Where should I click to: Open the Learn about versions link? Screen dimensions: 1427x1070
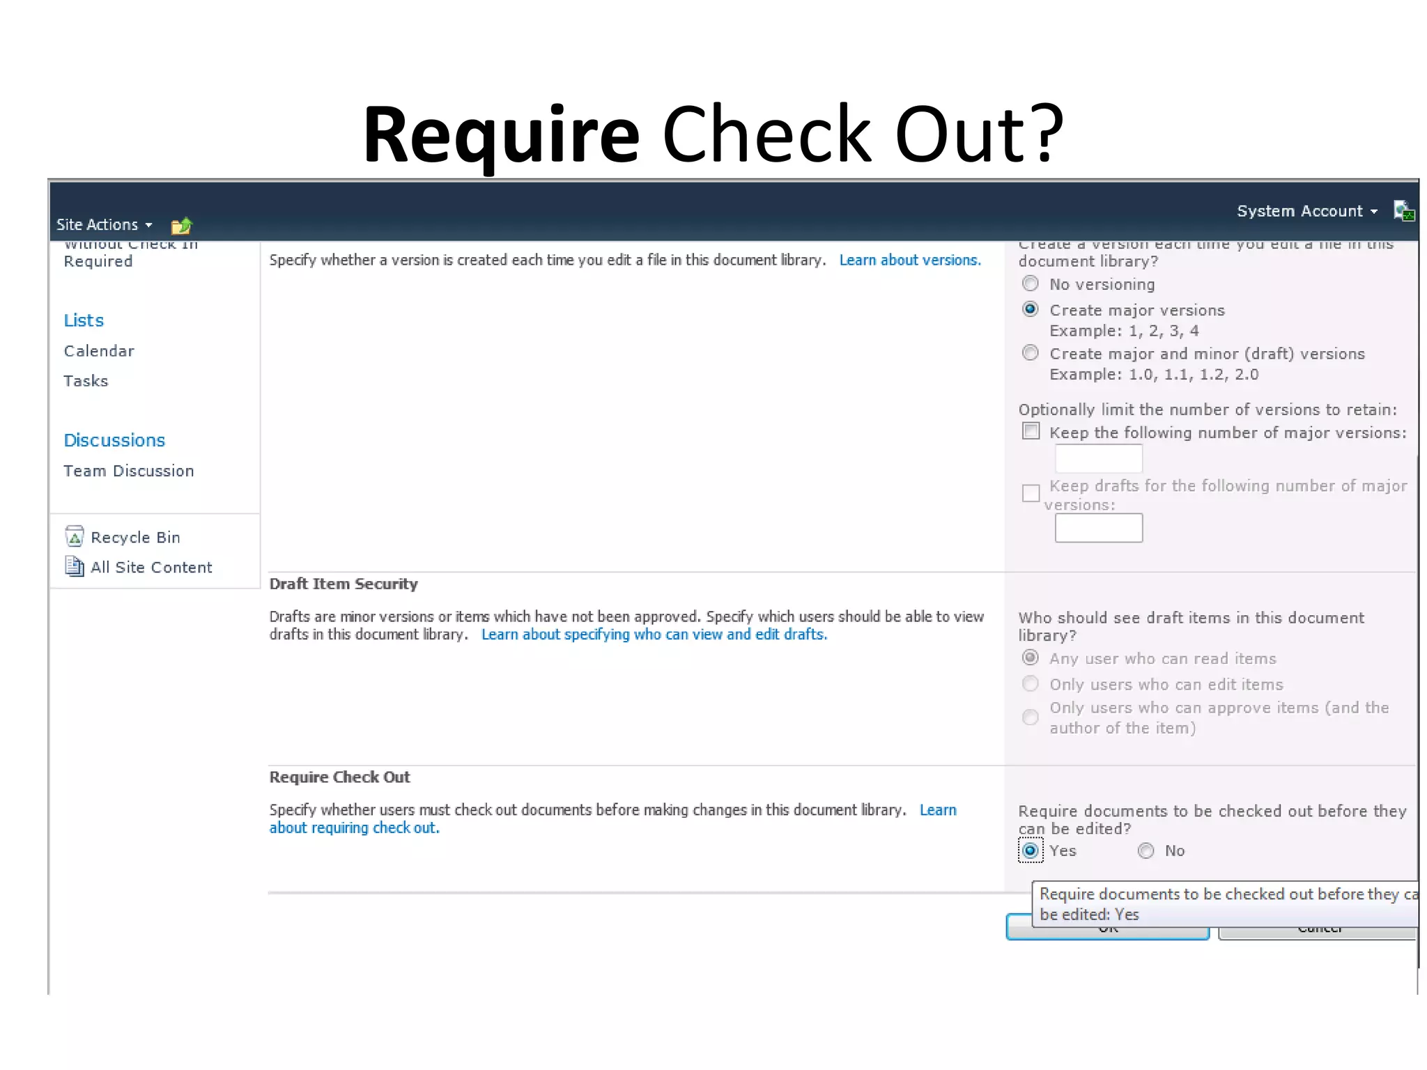[910, 260]
